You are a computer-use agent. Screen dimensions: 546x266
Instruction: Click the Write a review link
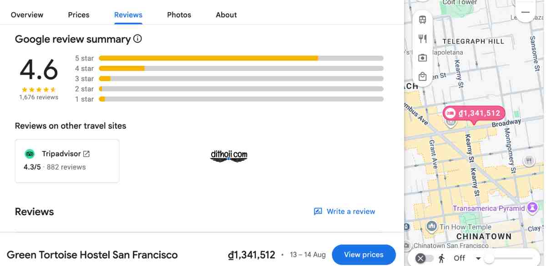(344, 212)
